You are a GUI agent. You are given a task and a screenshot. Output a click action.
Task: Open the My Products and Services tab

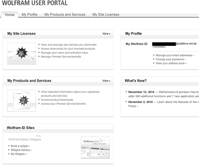[65, 15]
